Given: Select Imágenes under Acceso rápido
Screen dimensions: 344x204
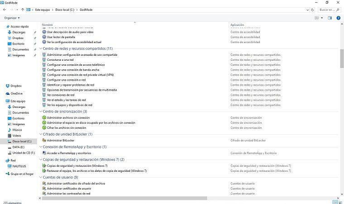Looking at the screenshot, I should point(19,55).
